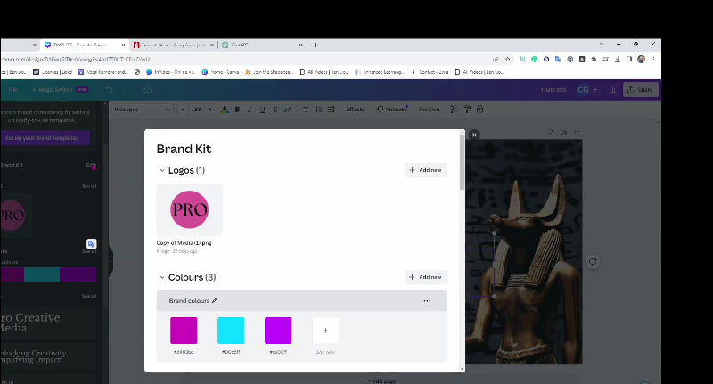The height and width of the screenshot is (384, 713).
Task: Open the Position panel
Action: (430, 110)
